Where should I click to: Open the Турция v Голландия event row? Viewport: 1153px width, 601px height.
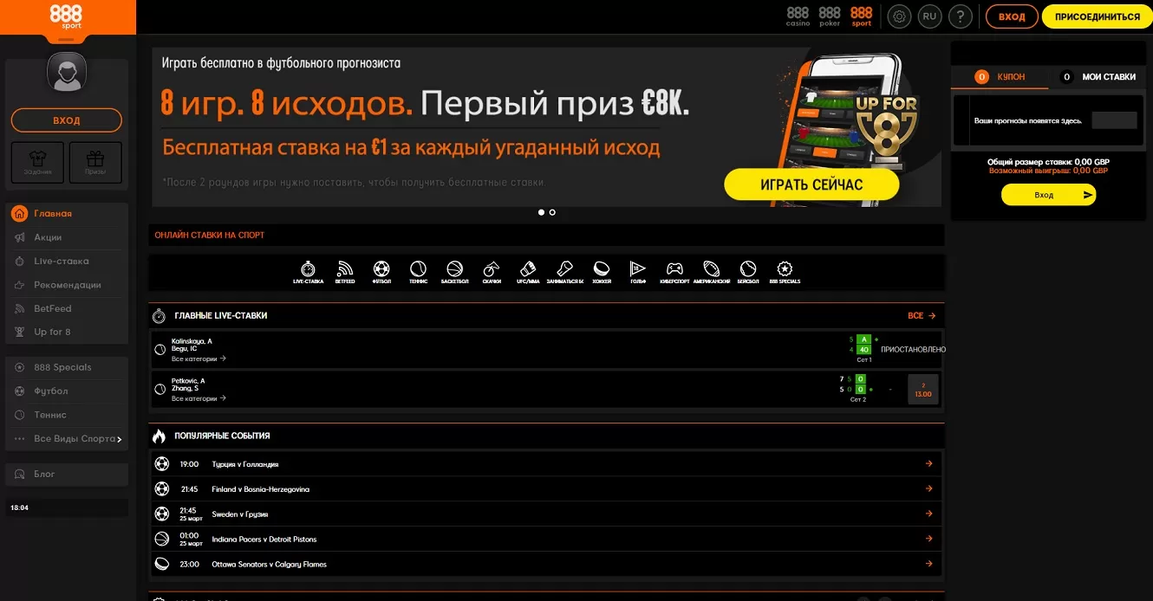coord(546,464)
